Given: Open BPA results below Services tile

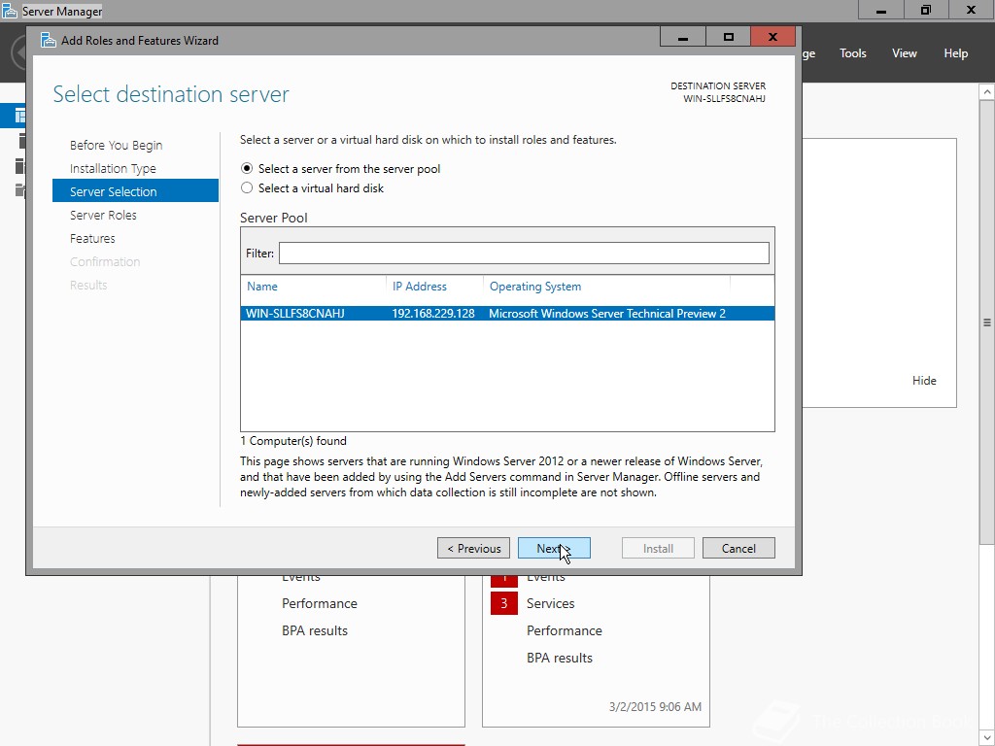Looking at the screenshot, I should click(x=559, y=658).
